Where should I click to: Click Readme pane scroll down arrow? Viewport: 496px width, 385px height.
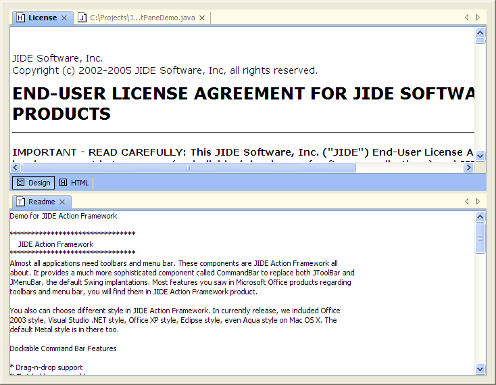[480, 369]
